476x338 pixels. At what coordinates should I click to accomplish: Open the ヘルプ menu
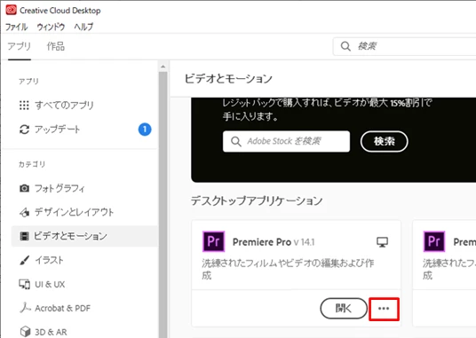click(83, 27)
